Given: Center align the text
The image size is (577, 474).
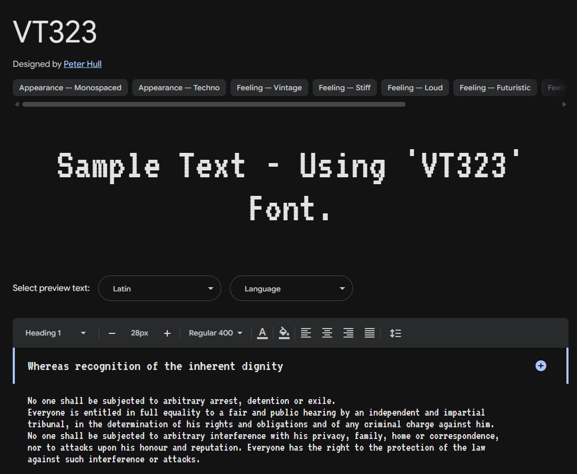Looking at the screenshot, I should 327,333.
